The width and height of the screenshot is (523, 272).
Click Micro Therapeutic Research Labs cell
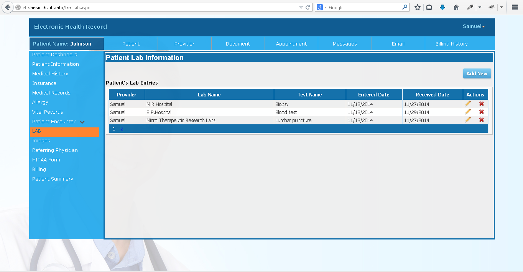[x=209, y=120]
